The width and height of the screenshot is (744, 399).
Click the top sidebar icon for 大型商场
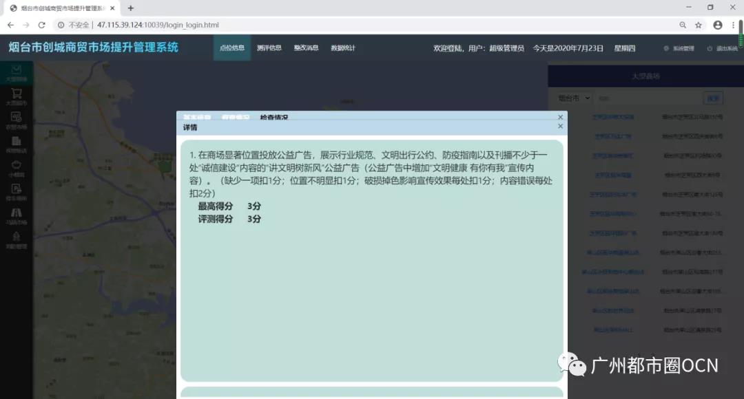pyautogui.click(x=17, y=71)
